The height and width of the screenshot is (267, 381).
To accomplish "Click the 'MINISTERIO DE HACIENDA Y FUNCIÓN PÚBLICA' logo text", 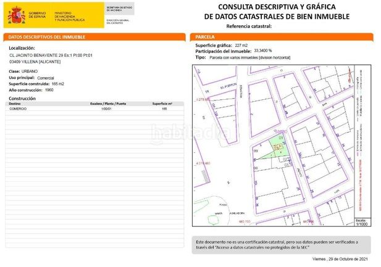I will 70,17.
